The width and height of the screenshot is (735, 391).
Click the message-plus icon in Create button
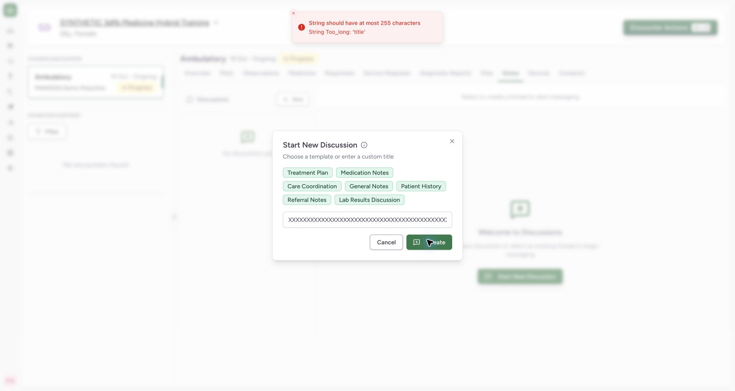coord(417,242)
